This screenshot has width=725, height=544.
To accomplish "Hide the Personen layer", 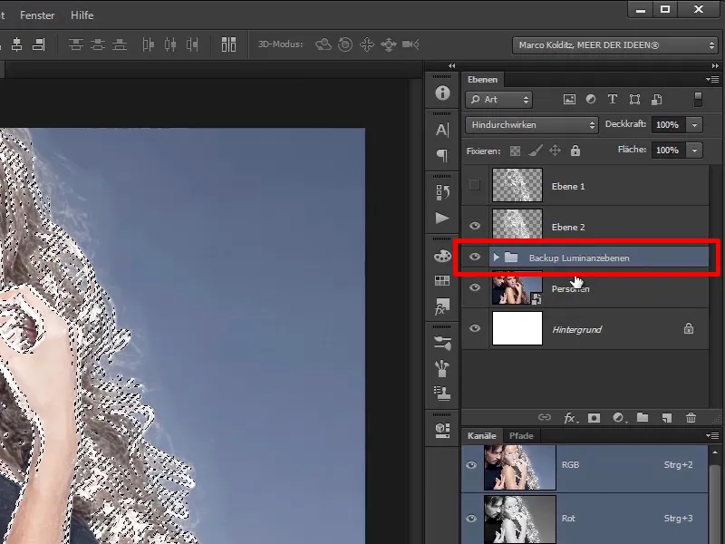I will click(474, 287).
